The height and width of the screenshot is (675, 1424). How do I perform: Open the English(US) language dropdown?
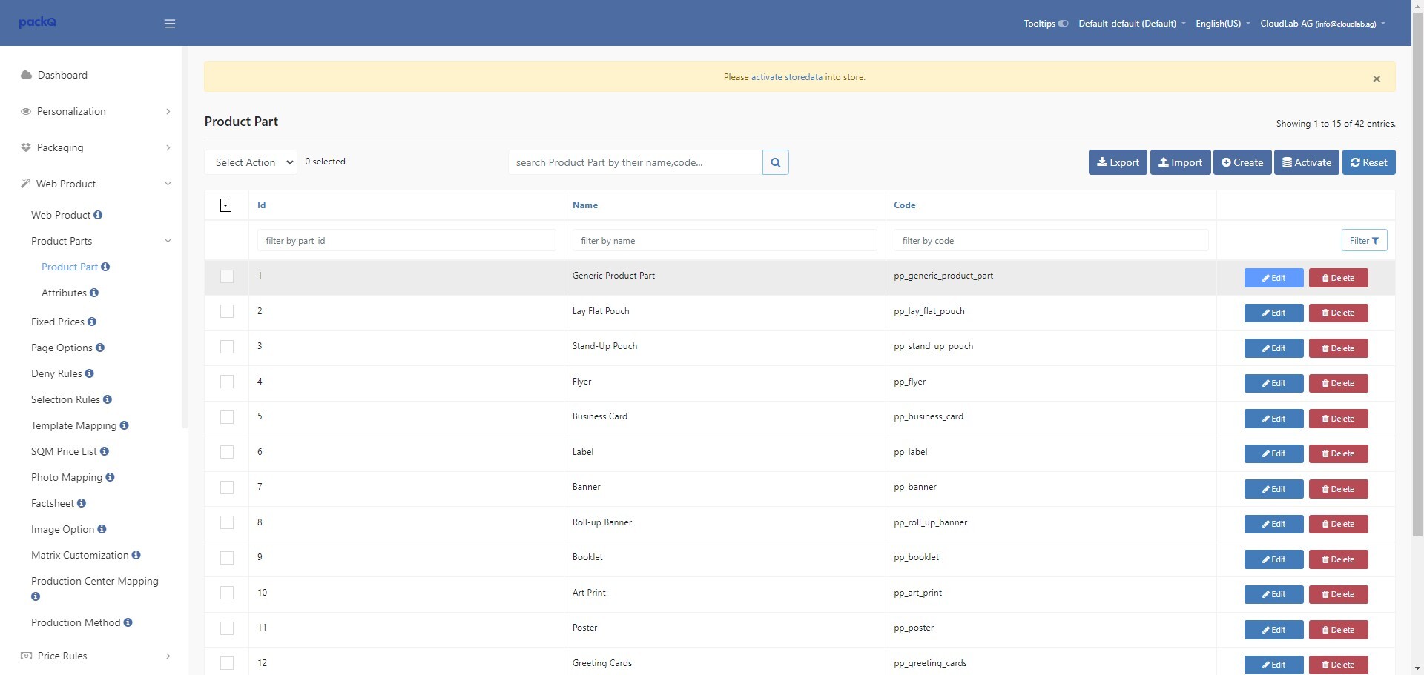[x=1223, y=24]
